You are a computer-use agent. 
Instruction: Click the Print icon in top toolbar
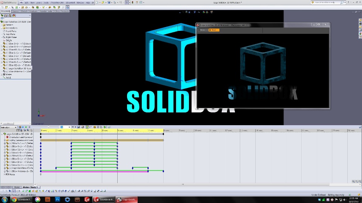click(x=115, y=2)
